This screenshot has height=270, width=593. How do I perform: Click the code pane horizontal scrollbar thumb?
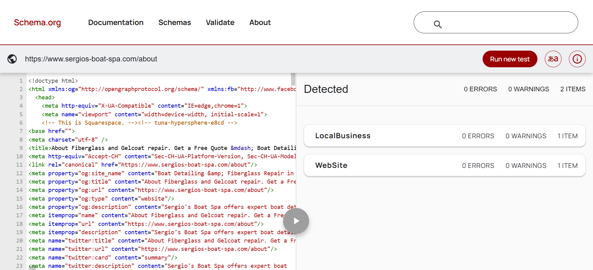pyautogui.click(x=32, y=268)
